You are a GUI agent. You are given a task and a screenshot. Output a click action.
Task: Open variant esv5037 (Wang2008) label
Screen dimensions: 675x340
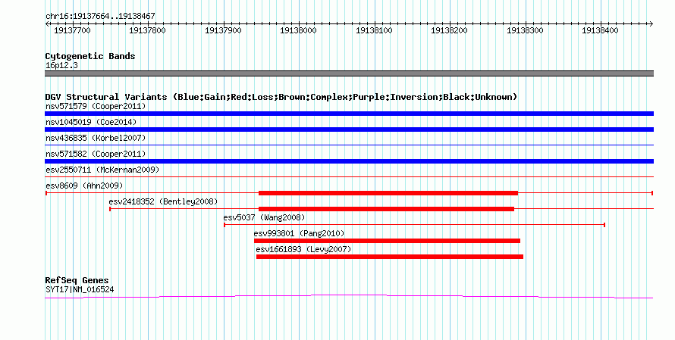(x=264, y=217)
